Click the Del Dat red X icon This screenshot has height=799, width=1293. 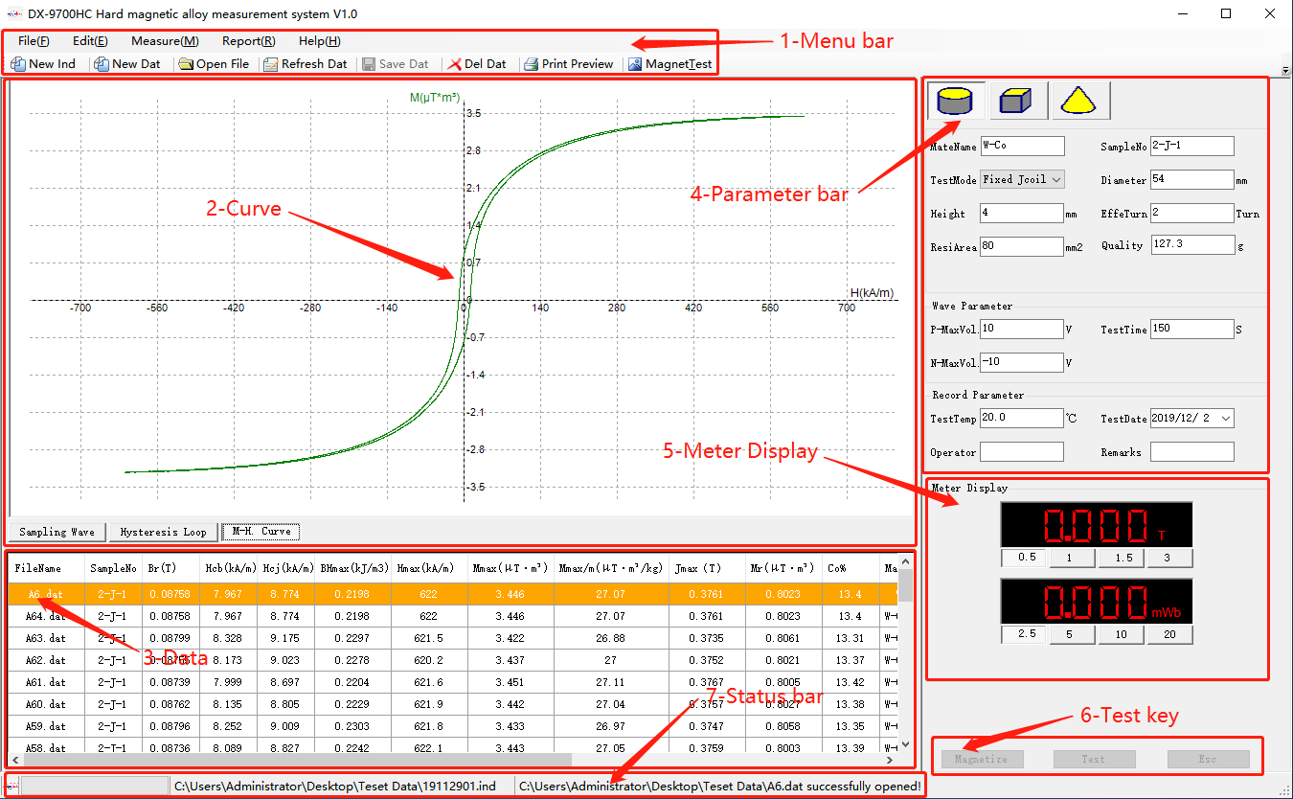pyautogui.click(x=455, y=64)
